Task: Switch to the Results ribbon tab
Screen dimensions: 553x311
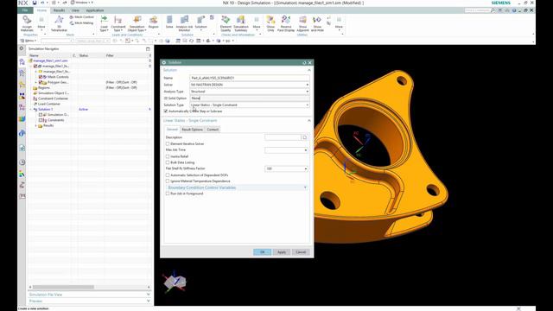Action: [x=59, y=10]
